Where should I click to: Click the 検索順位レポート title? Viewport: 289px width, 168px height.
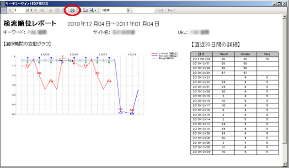pos(30,23)
